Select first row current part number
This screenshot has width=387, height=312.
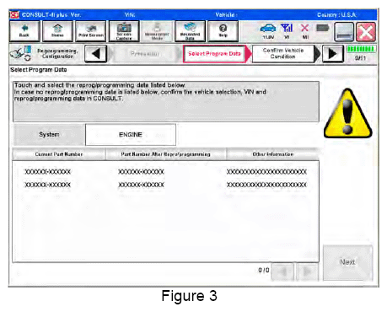tap(47, 172)
